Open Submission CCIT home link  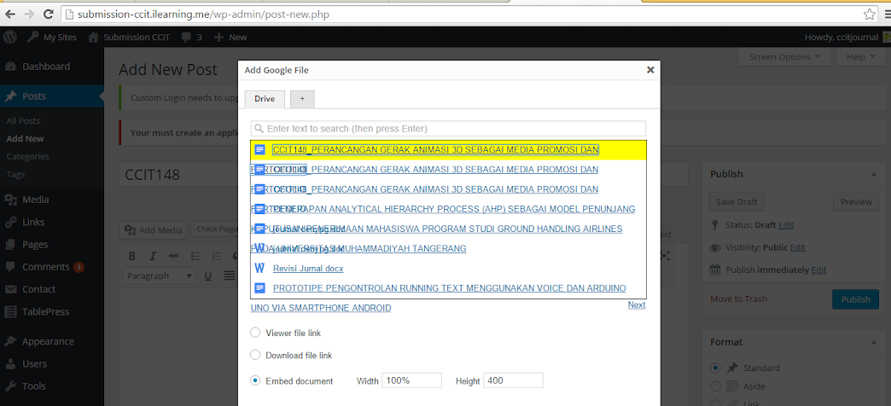(x=128, y=37)
